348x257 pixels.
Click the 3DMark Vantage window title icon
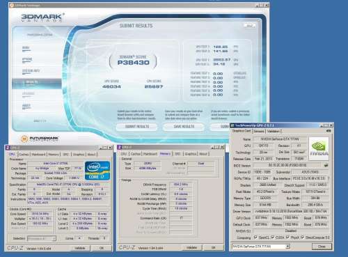[12, 5]
